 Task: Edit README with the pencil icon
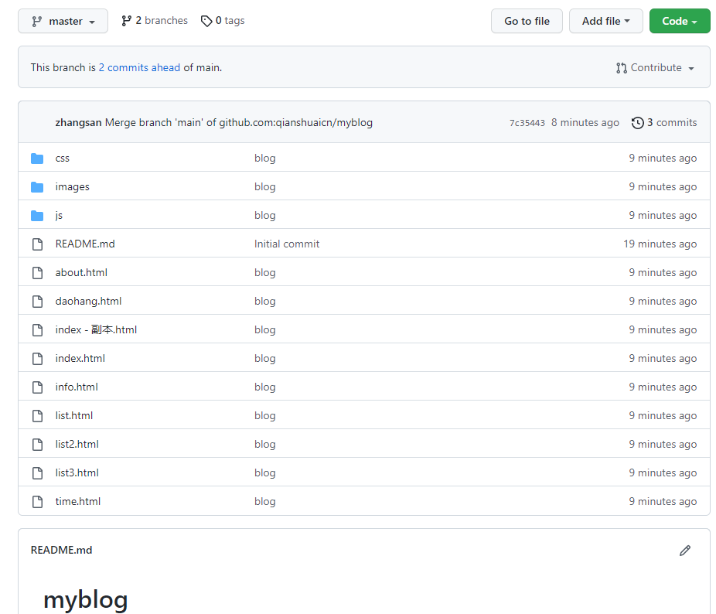point(684,551)
